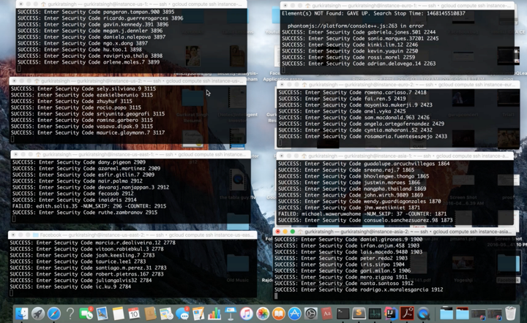
Task: Open Finder from the dock
Action: coord(21,313)
